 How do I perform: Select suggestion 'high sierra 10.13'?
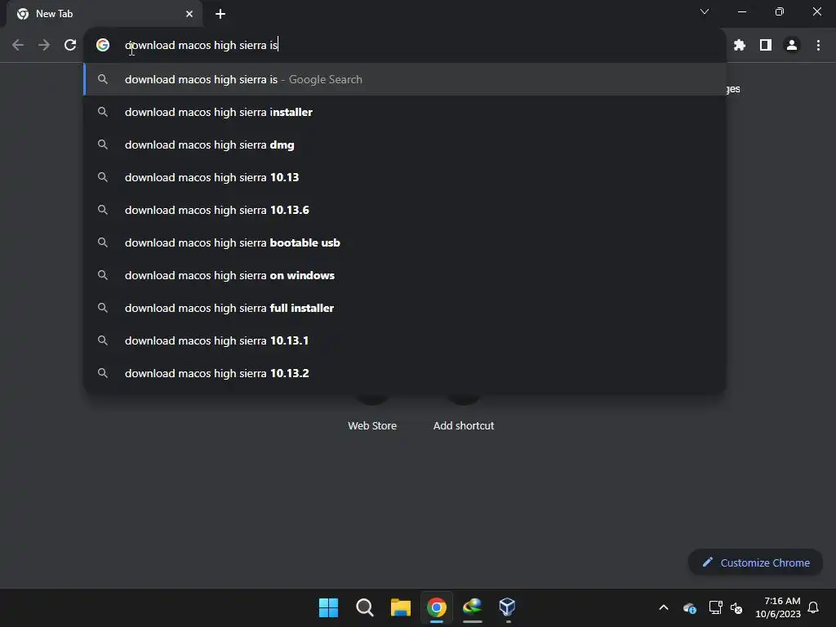pos(405,177)
